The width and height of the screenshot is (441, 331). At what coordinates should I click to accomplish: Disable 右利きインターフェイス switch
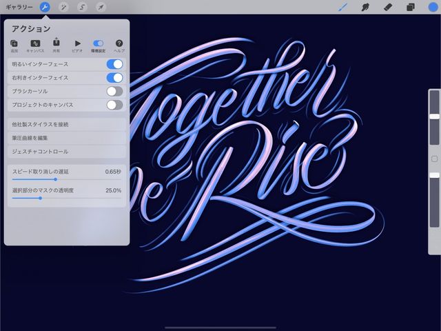(114, 78)
